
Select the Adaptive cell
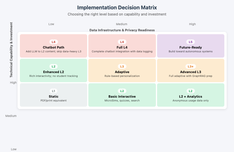coord(122,70)
